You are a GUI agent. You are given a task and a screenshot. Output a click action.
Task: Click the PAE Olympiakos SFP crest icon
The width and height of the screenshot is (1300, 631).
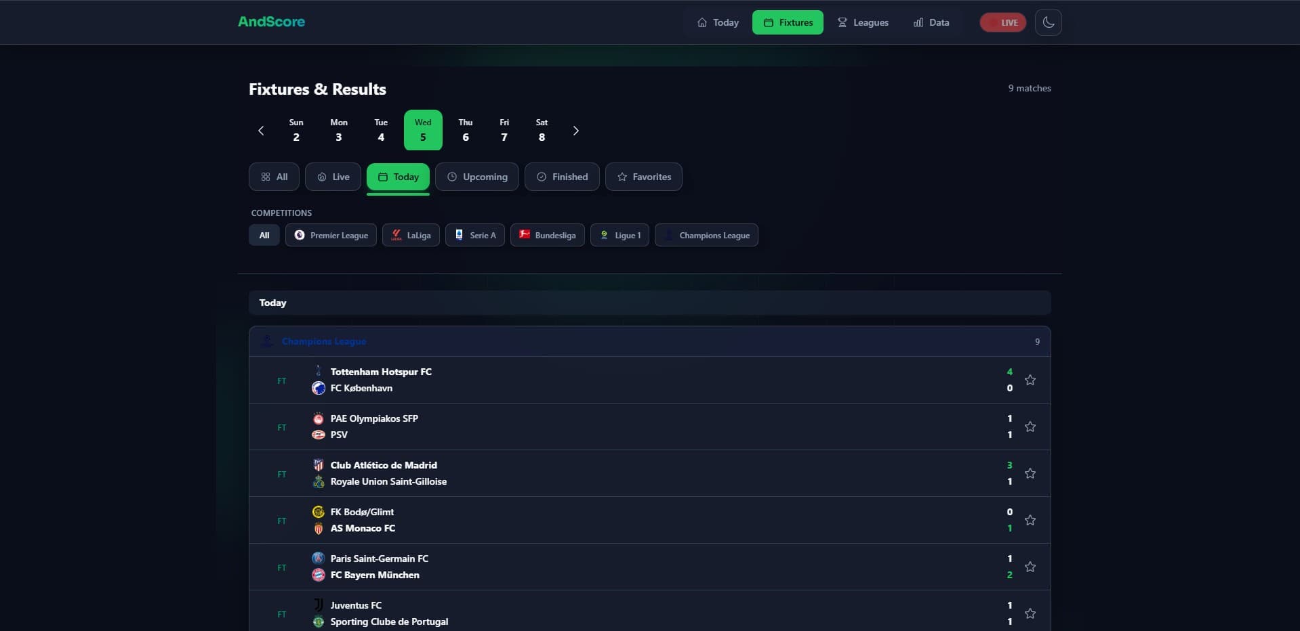[x=318, y=418]
